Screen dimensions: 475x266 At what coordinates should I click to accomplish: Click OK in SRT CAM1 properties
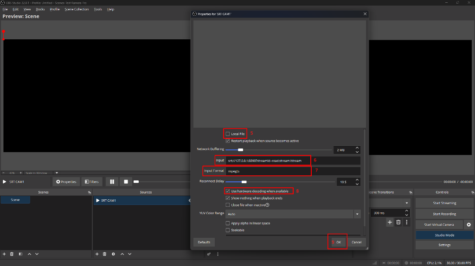(339, 242)
